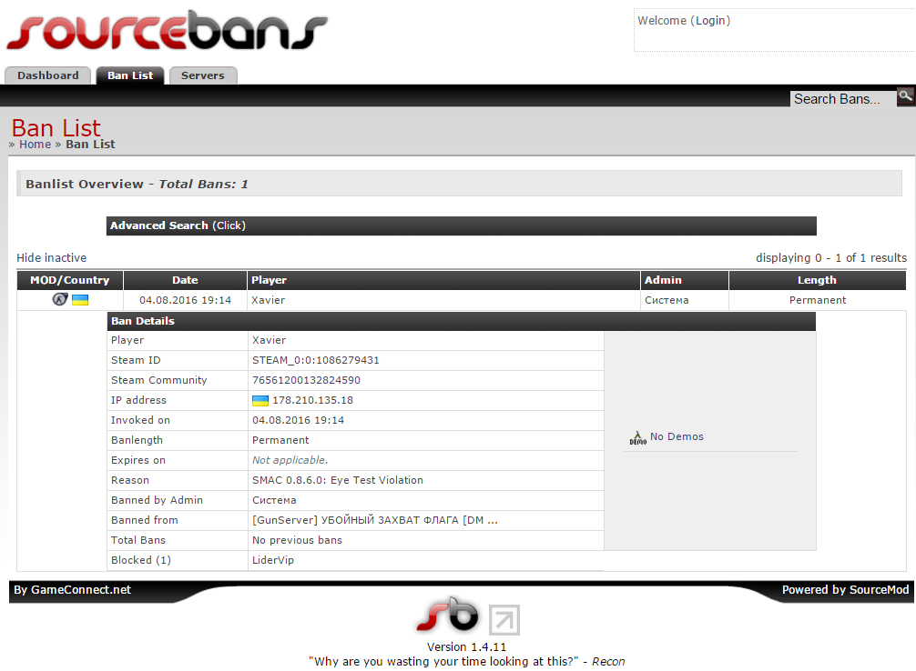Click the Ukraine flag next to the IP address
916x671 pixels.
pyautogui.click(x=260, y=400)
